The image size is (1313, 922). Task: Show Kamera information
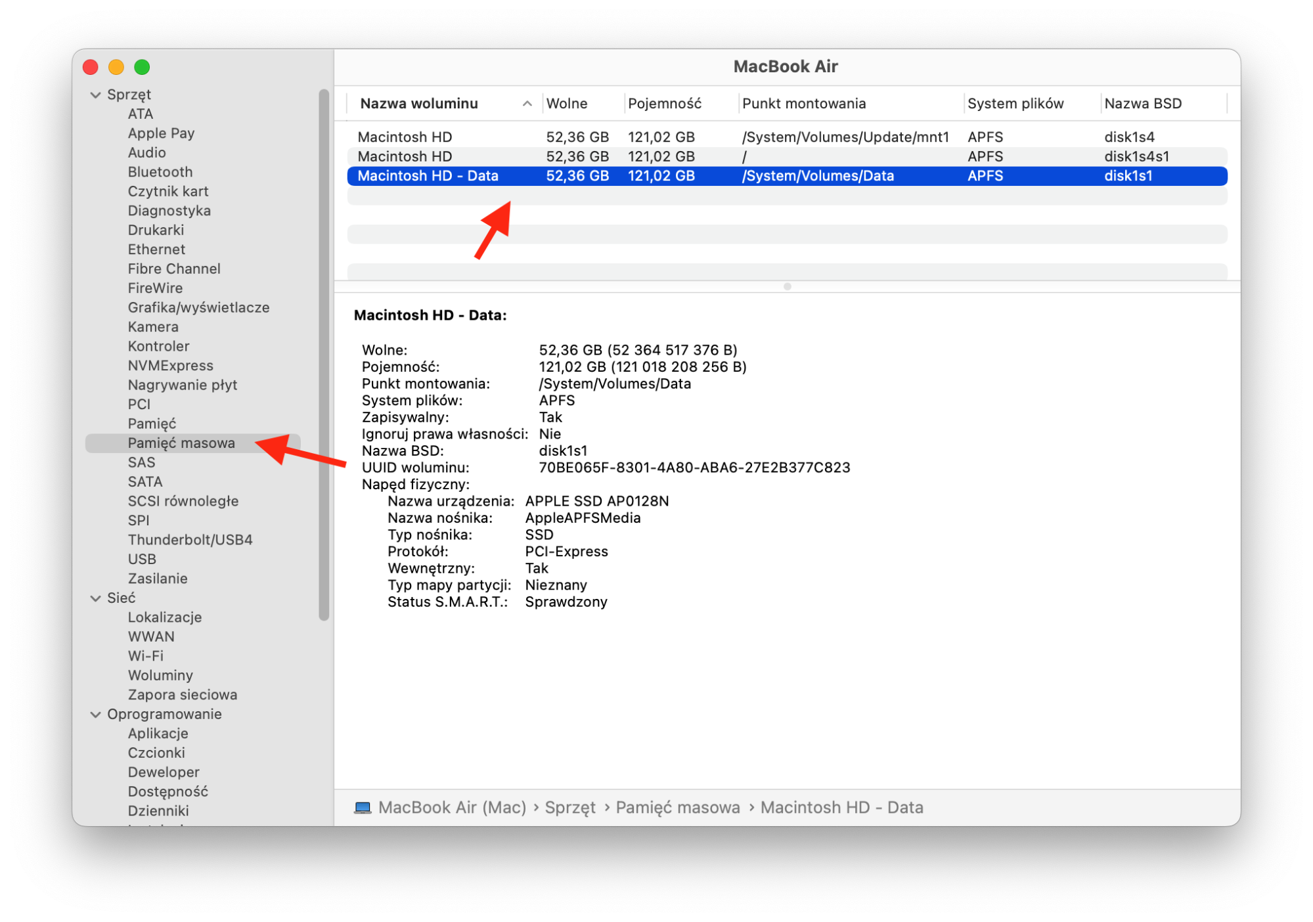(153, 327)
